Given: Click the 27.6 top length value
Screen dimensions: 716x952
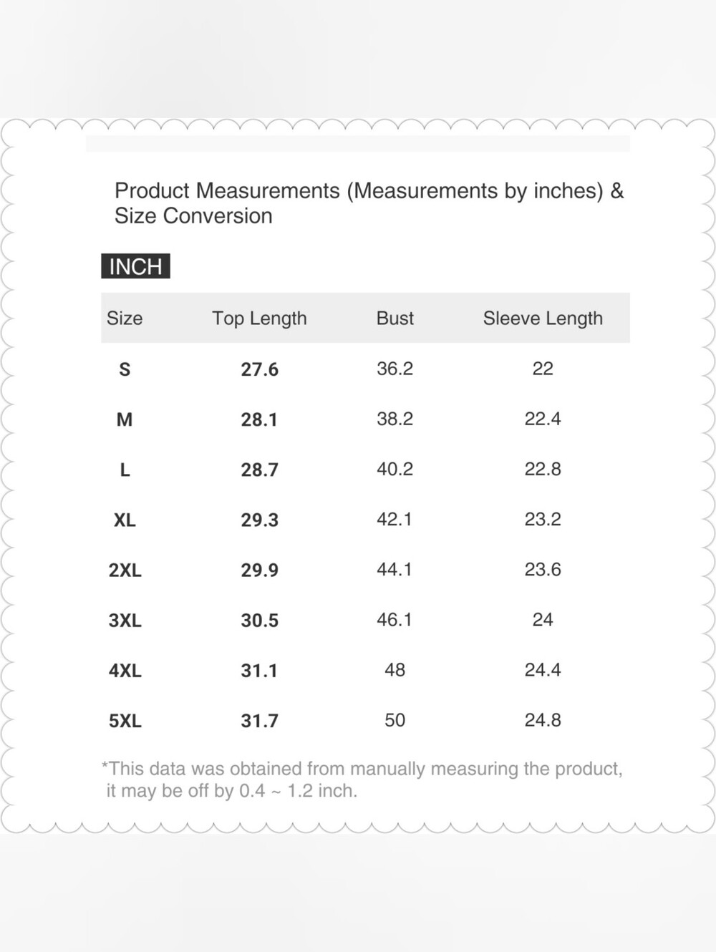Looking at the screenshot, I should (259, 369).
